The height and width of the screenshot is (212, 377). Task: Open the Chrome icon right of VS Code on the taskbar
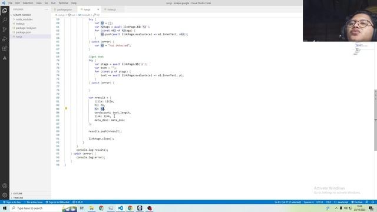(130, 208)
